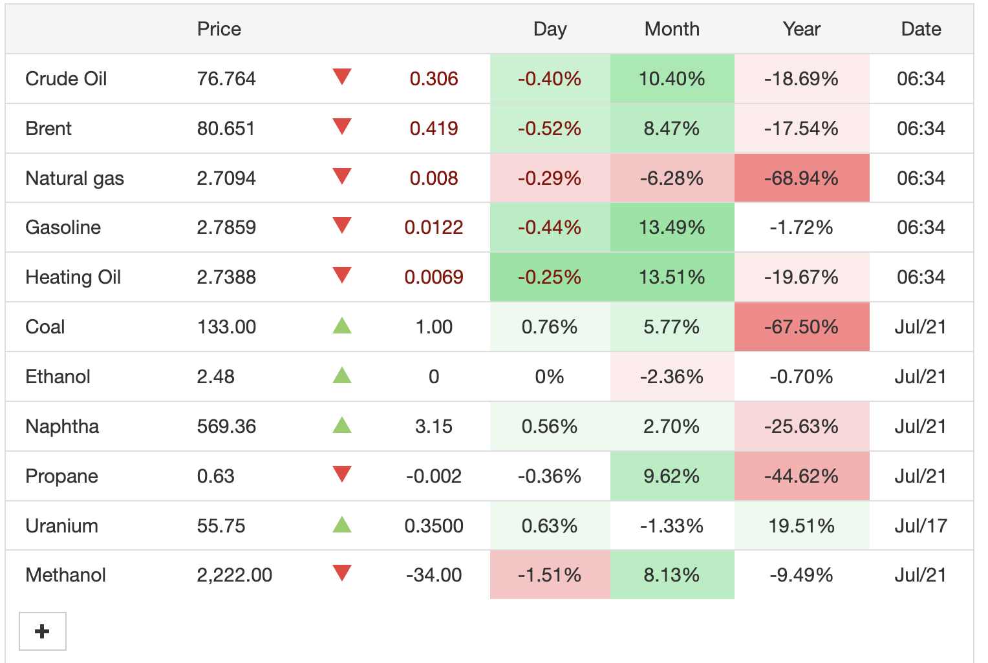Select Brent price 80.651

[x=226, y=129]
